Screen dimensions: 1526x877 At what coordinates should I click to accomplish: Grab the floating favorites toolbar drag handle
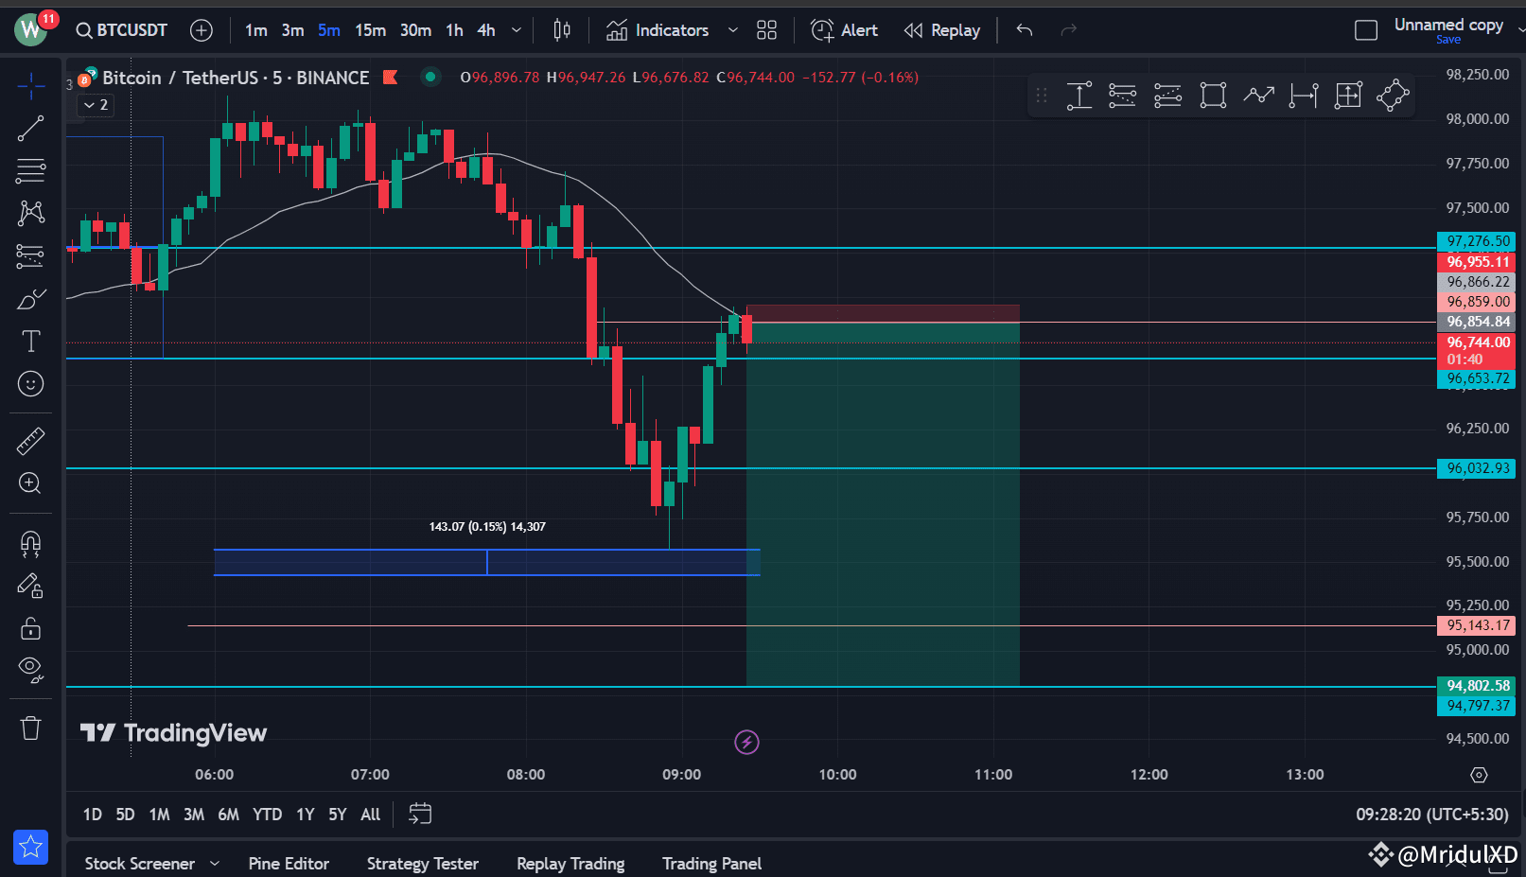click(1042, 96)
